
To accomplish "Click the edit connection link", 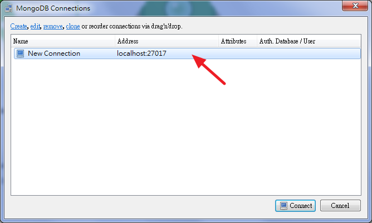I will pos(35,26).
